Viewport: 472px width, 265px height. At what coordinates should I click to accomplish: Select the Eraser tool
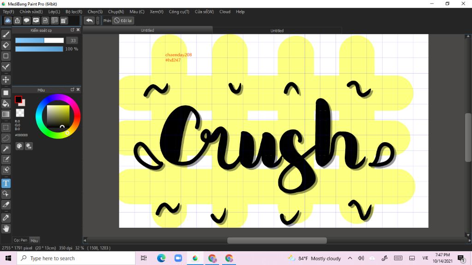click(6, 45)
